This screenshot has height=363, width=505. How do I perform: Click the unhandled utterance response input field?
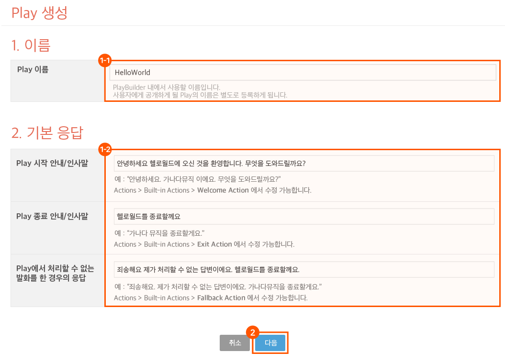pos(303,269)
